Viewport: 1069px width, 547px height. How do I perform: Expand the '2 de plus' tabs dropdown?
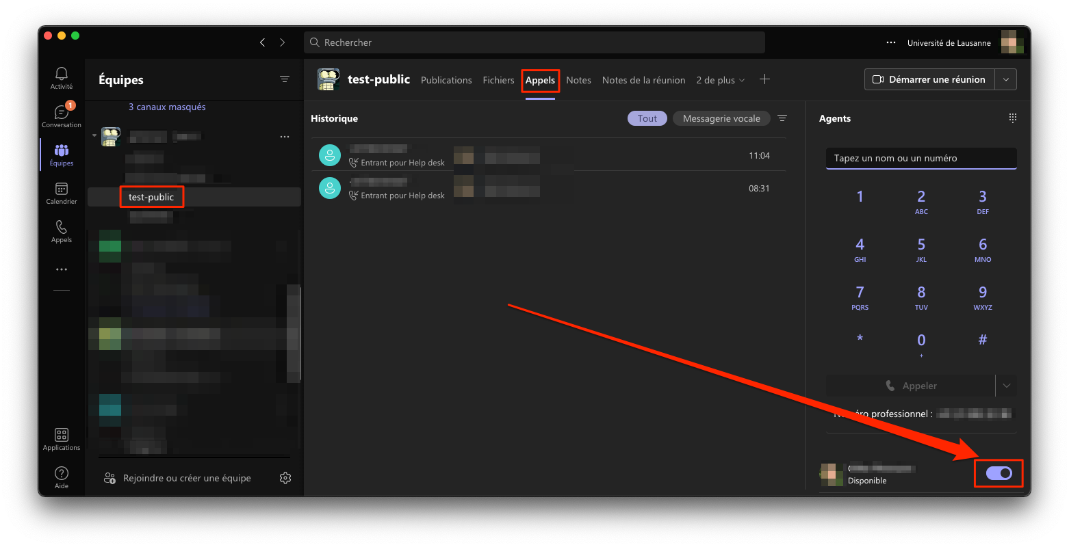point(721,80)
